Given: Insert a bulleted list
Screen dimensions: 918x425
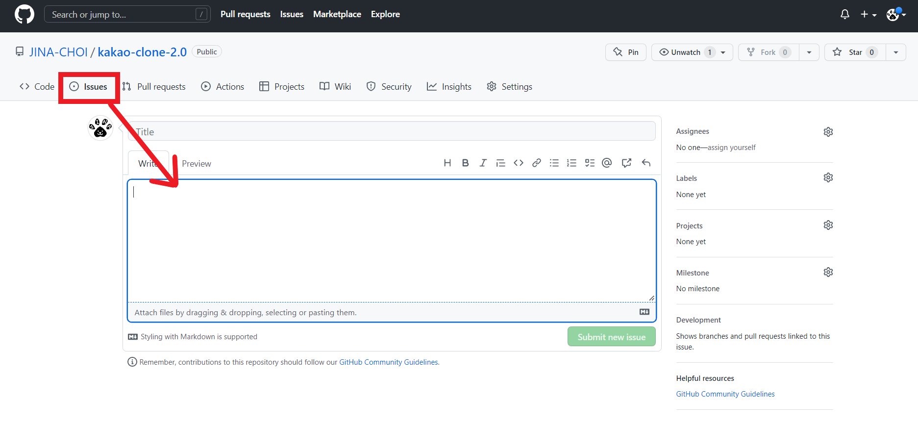Looking at the screenshot, I should coord(554,163).
